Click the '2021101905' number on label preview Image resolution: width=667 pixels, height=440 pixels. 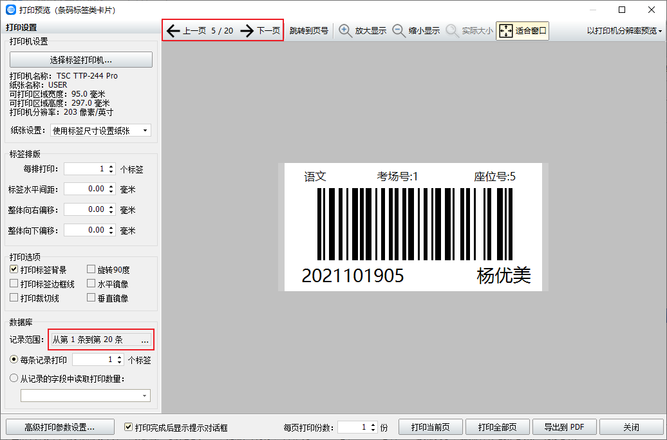point(353,276)
